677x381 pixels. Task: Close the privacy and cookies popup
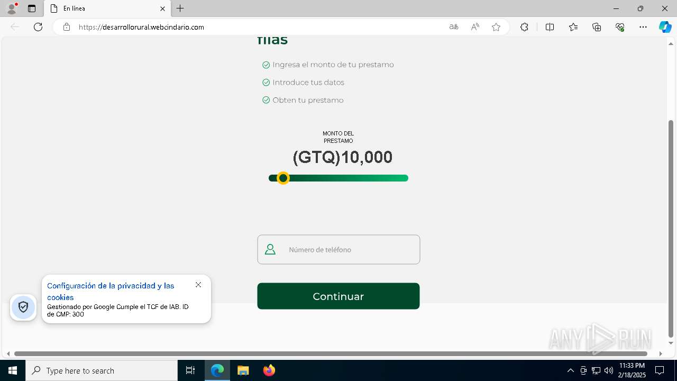[x=198, y=285]
